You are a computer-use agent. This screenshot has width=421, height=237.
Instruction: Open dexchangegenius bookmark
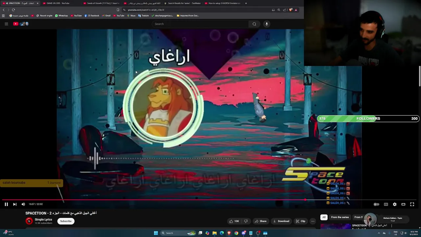coord(162,15)
